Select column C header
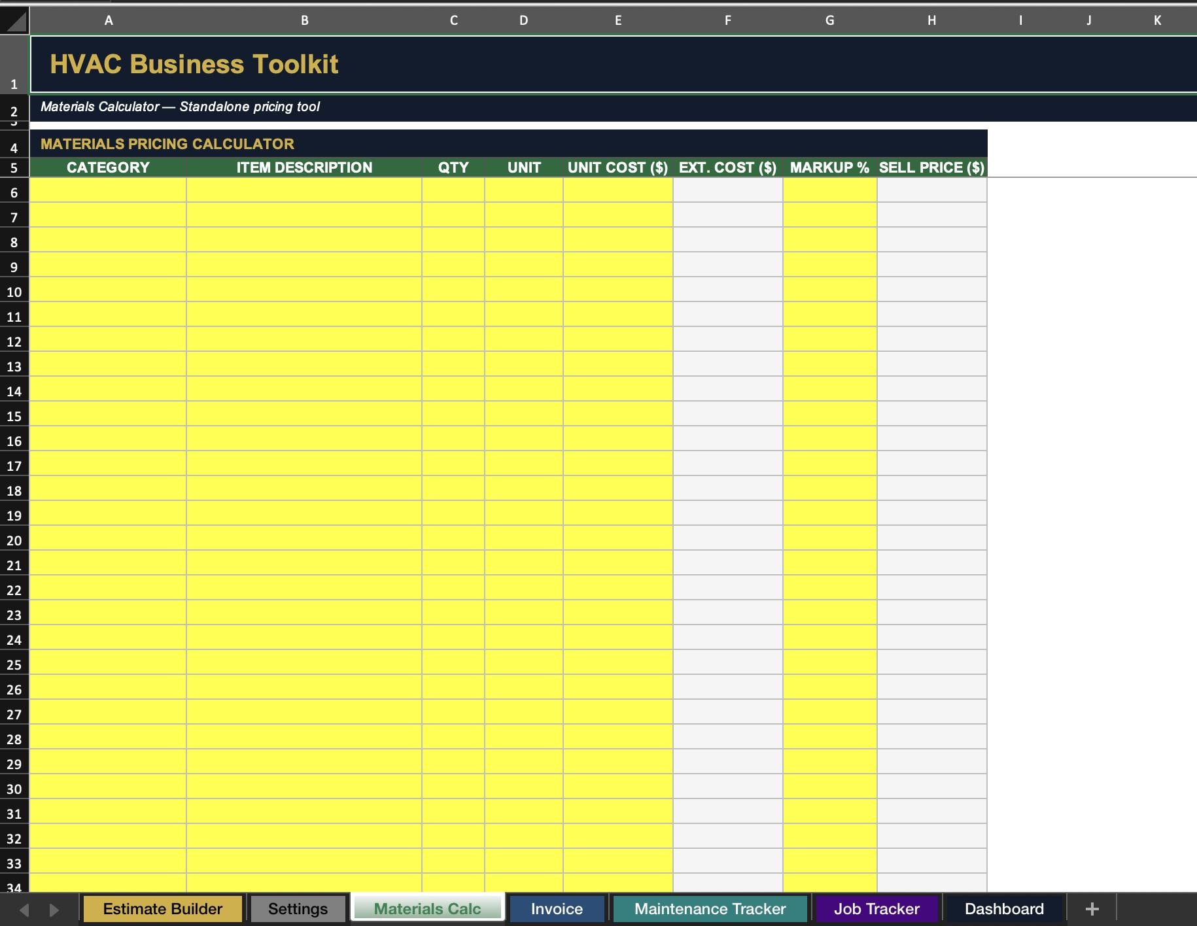The image size is (1197, 926). point(453,20)
